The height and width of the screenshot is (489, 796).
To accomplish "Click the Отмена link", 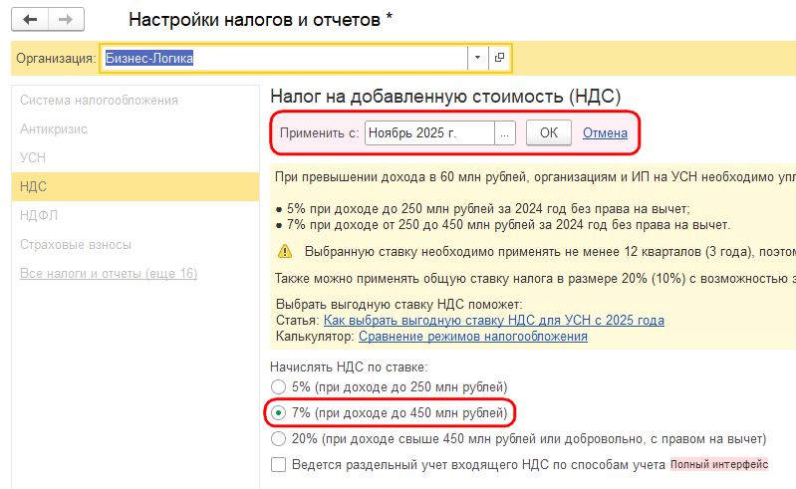I will 605,132.
